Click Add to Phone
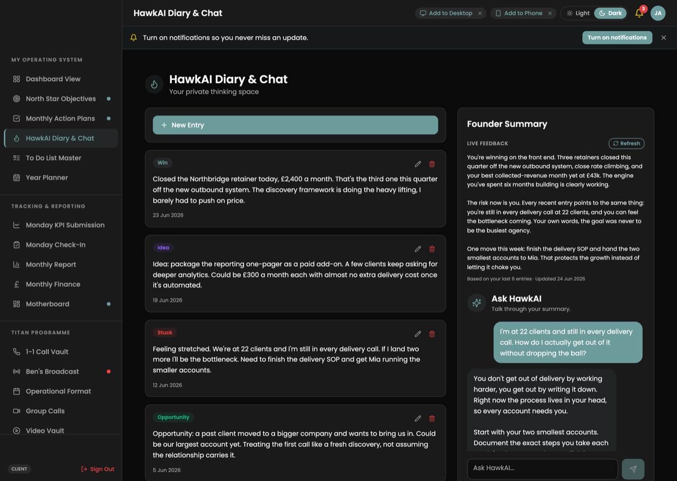Screen dimensions: 677x481 pos(519,13)
